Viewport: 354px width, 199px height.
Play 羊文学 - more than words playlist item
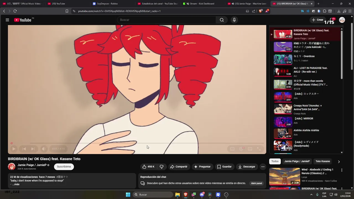[306, 85]
